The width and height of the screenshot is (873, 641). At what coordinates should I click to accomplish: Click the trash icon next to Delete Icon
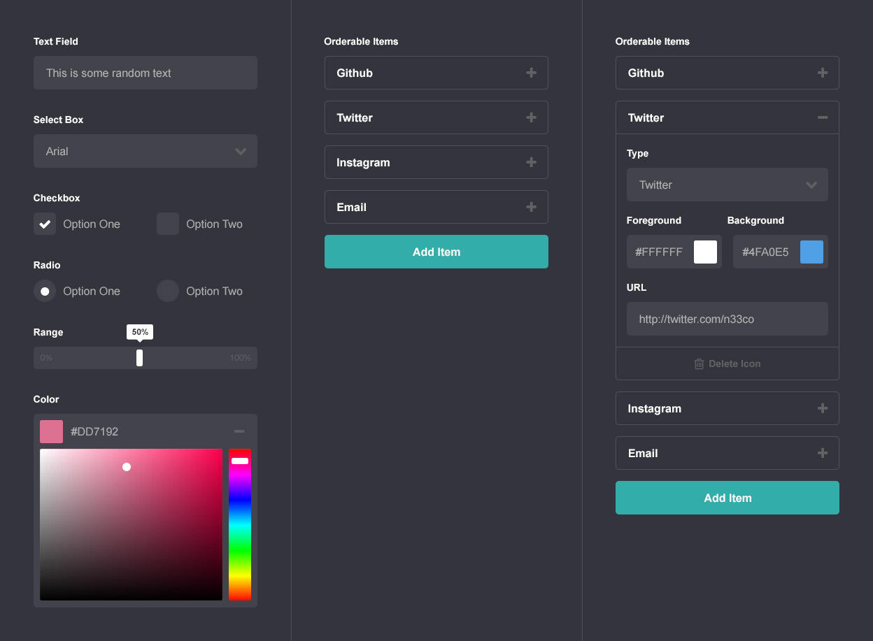699,363
